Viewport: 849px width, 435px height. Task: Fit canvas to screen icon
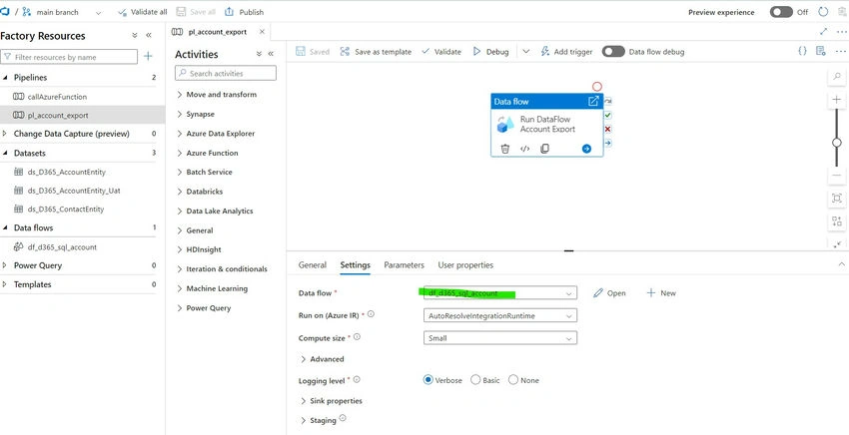point(837,198)
